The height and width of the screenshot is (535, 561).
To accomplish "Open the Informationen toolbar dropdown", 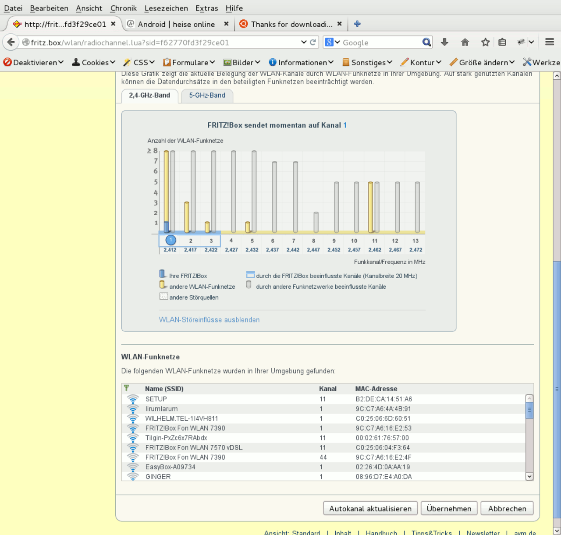I will tap(301, 62).
